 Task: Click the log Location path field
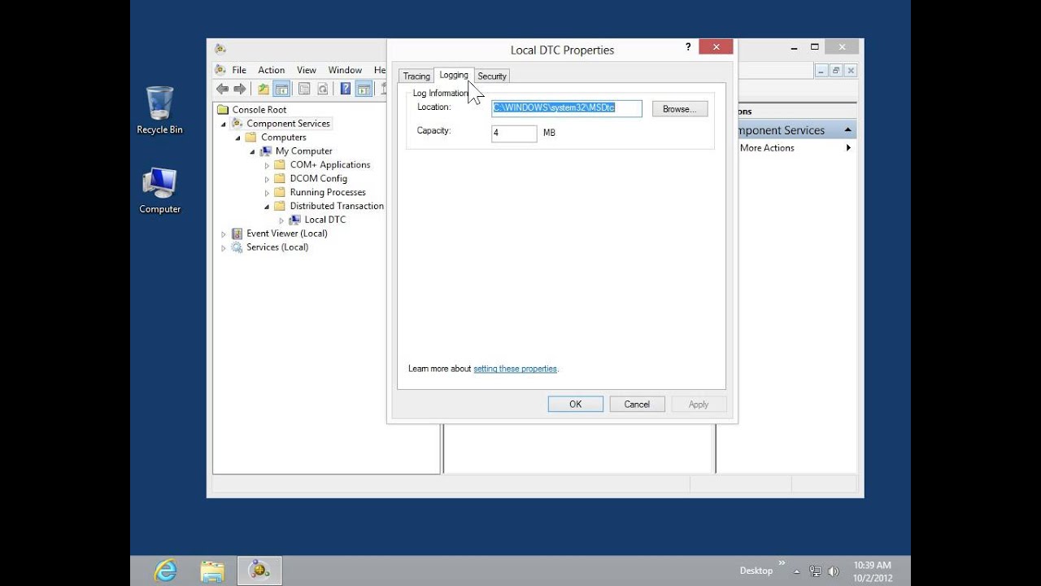point(567,108)
